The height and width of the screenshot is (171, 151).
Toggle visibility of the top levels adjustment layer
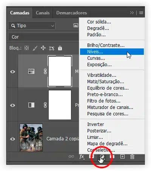[12, 72]
